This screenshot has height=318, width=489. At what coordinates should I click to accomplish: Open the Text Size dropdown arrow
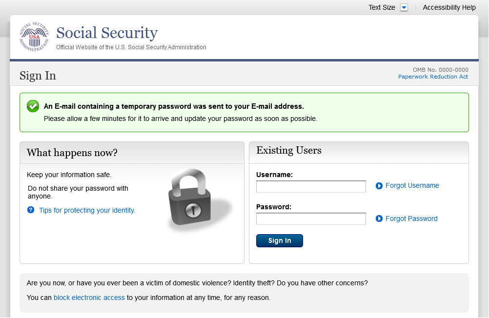pyautogui.click(x=404, y=7)
